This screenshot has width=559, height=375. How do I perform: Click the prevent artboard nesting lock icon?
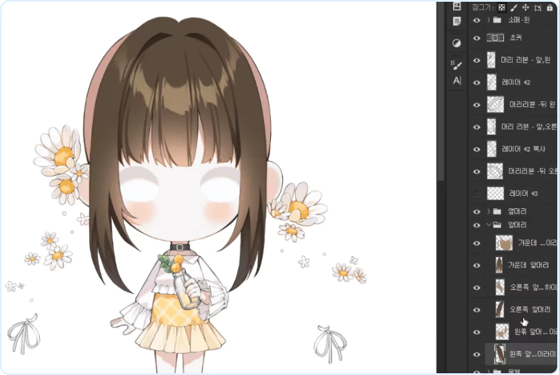click(538, 8)
